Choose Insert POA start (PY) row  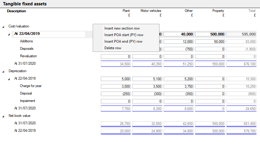point(124,35)
